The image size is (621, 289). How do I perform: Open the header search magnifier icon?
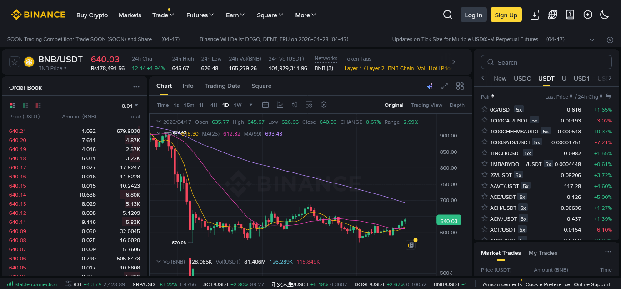(448, 15)
